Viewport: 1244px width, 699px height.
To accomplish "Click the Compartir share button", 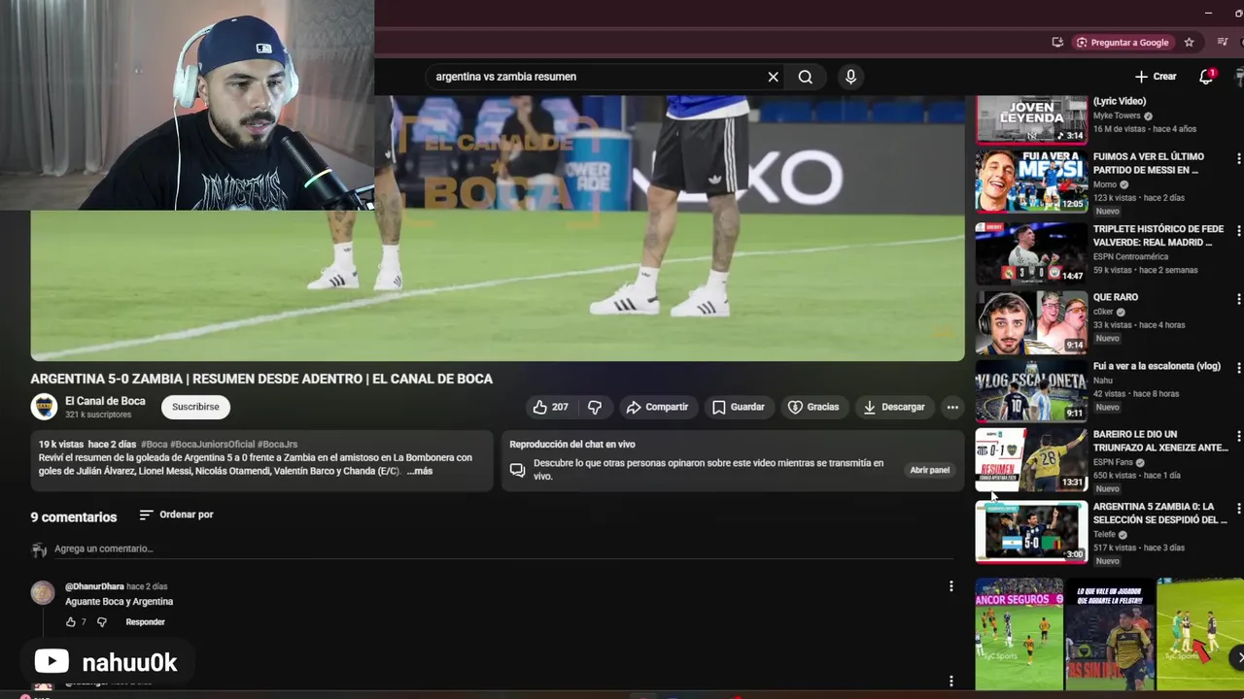I will click(x=657, y=407).
